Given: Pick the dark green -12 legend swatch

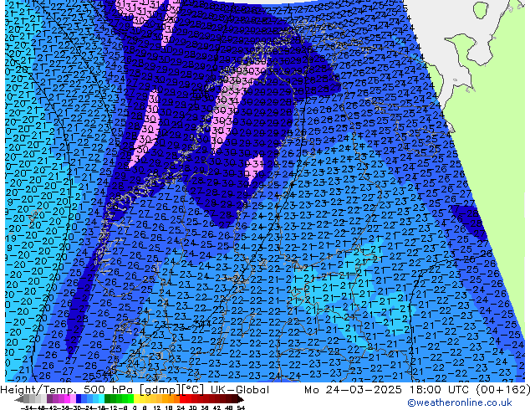Looking at the screenshot, I should coord(108,399).
